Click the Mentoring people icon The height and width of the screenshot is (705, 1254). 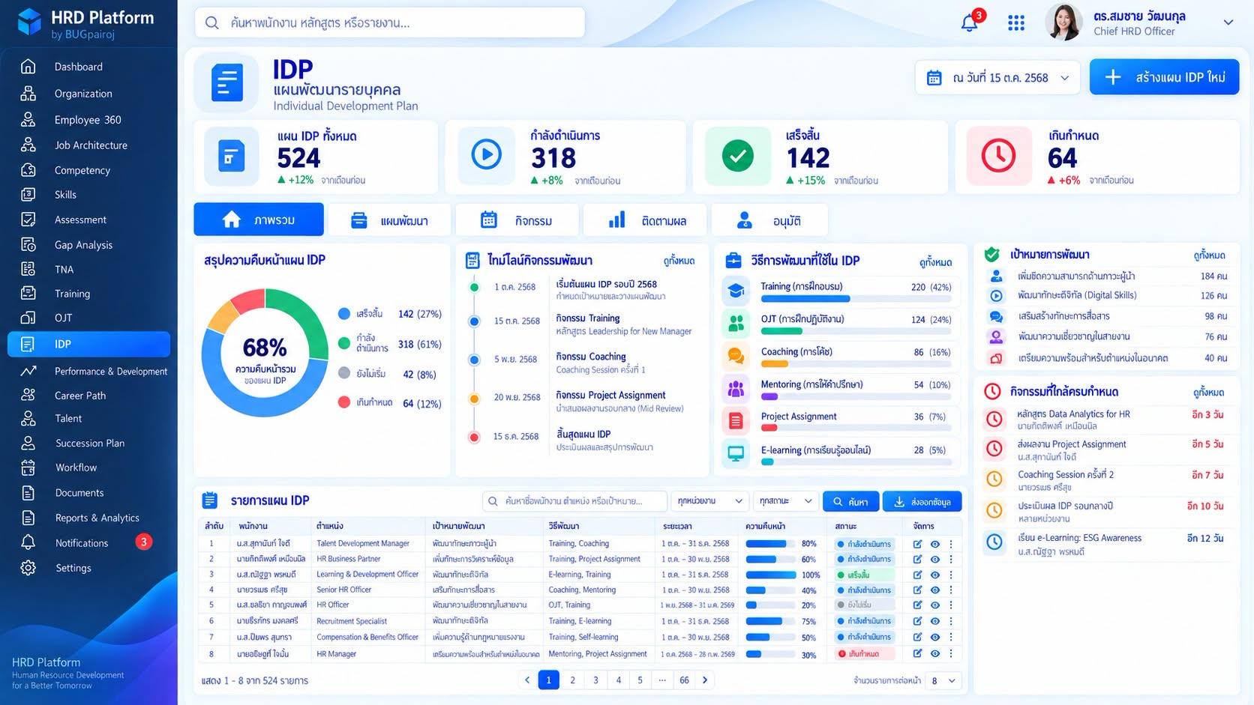pos(736,388)
